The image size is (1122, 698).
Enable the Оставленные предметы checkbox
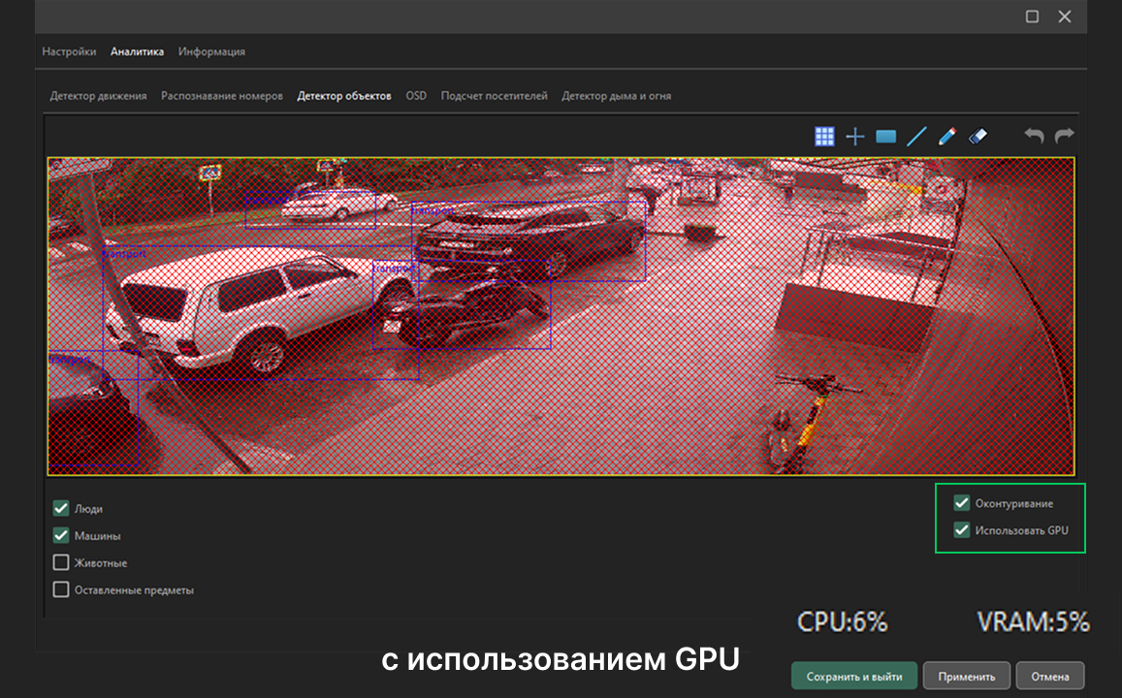61,589
